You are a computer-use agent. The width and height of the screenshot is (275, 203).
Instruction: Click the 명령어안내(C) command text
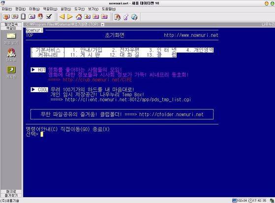(x=42, y=129)
